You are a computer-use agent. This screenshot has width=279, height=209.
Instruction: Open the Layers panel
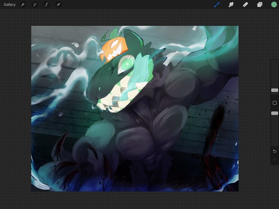260,5
